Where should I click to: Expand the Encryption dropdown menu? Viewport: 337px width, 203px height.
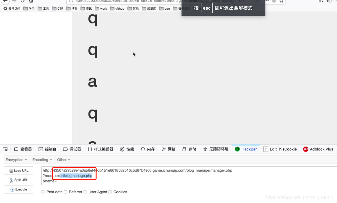(x=16, y=160)
